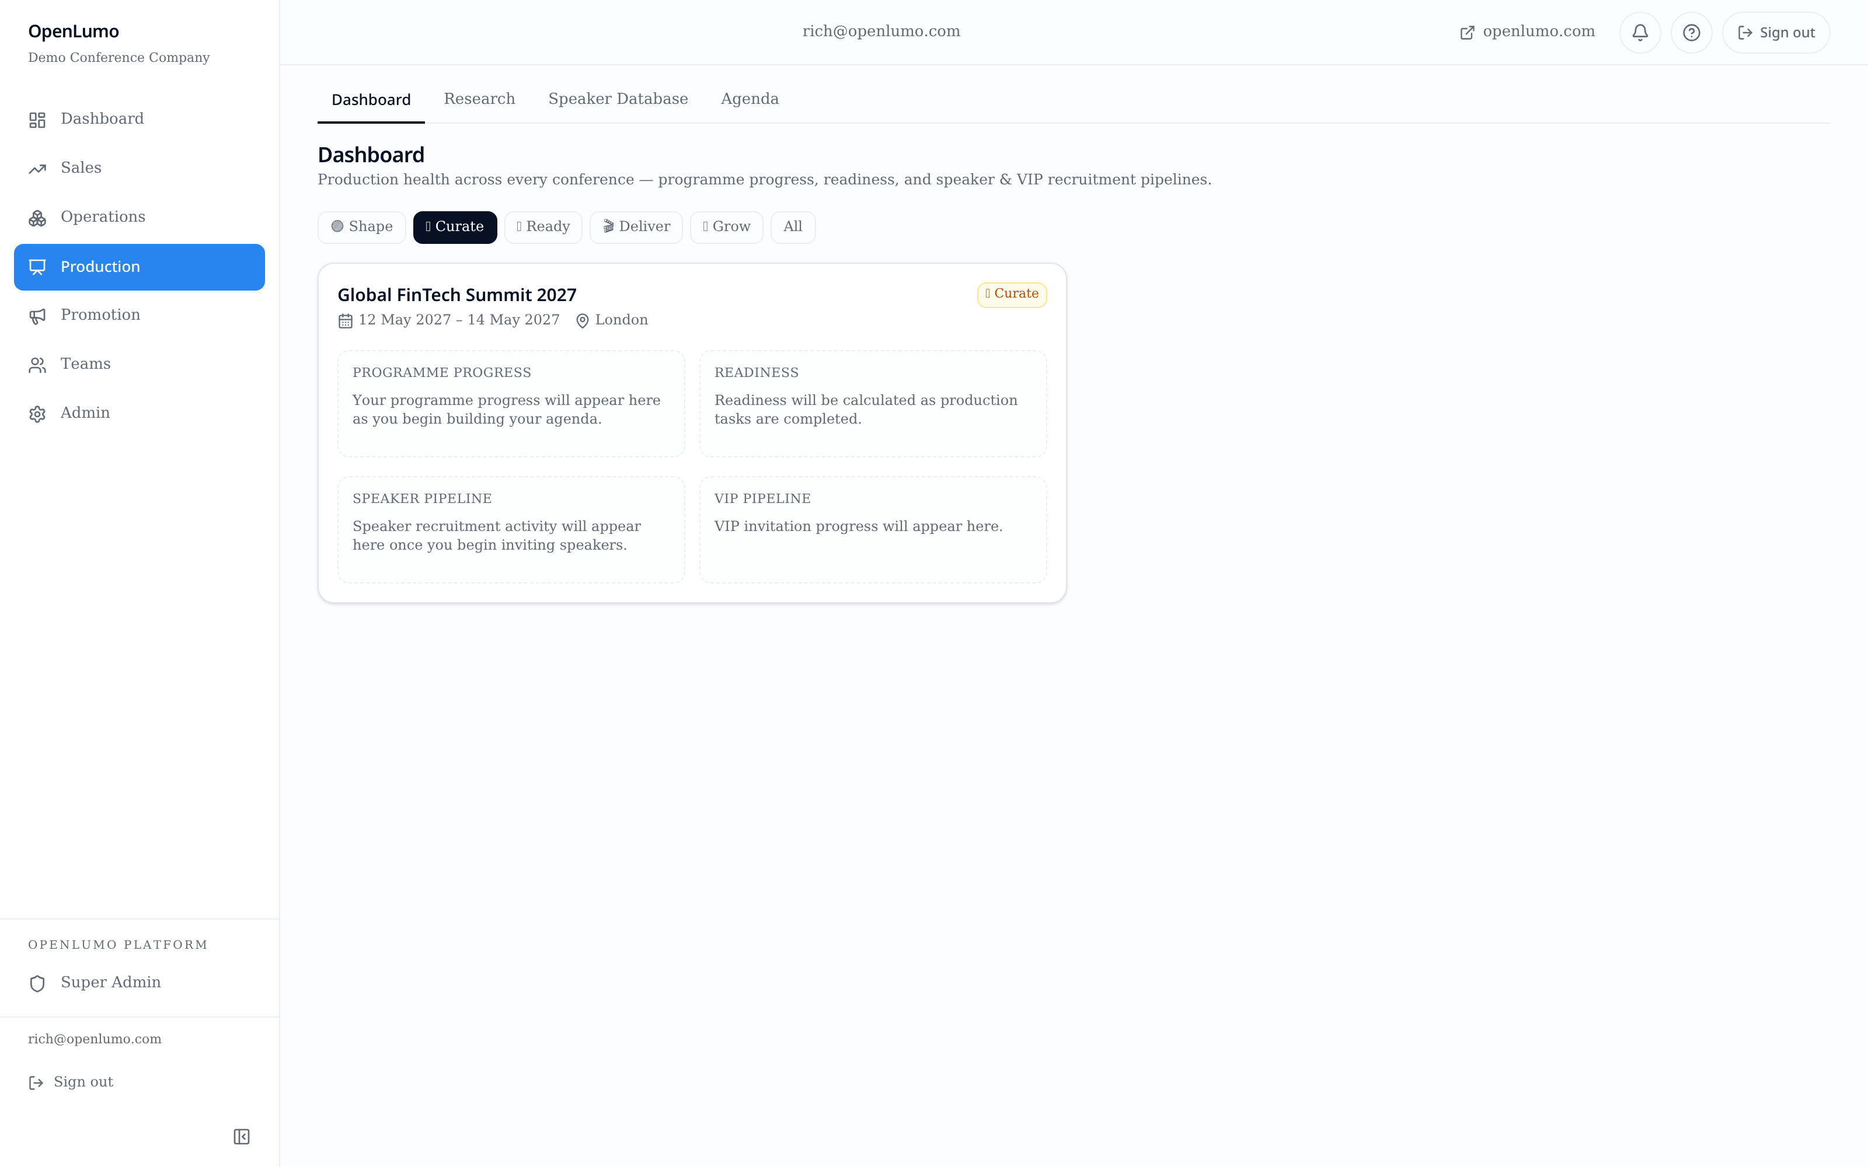Open the Promotion section label
This screenshot has width=1868, height=1167.
point(100,315)
